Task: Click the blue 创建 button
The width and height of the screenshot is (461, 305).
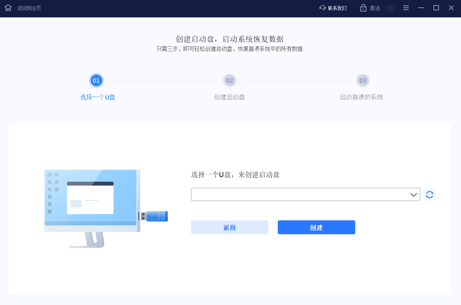Action: 316,227
